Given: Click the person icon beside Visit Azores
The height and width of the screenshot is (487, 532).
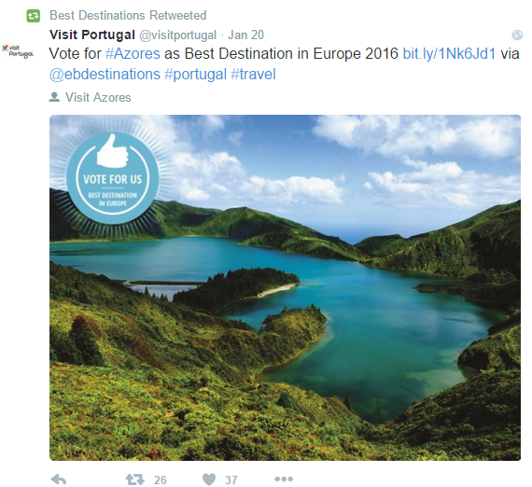Looking at the screenshot, I should coord(54,97).
